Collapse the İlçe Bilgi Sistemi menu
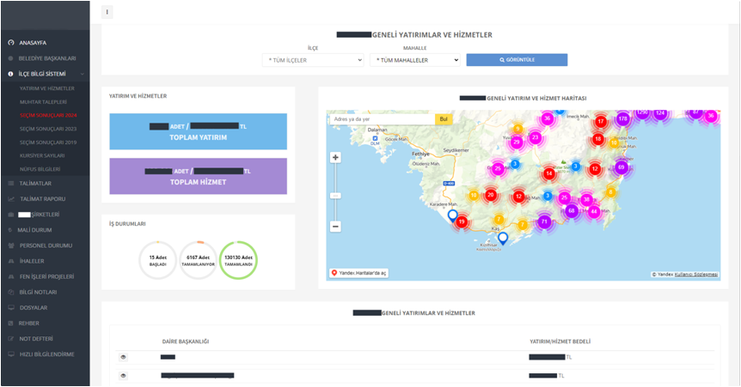Image resolution: width=741 pixels, height=387 pixels. click(52, 74)
